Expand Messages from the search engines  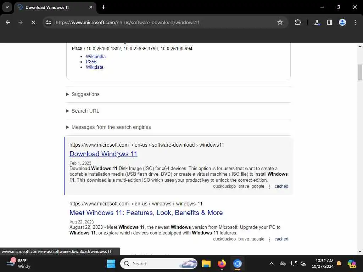point(108,127)
